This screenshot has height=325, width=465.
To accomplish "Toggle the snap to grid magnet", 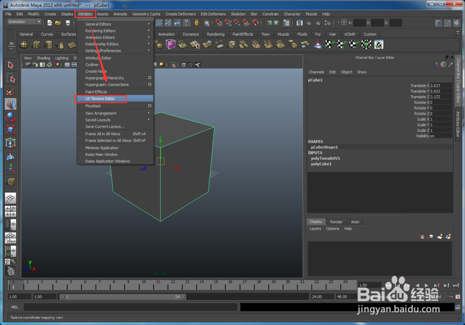I will [x=219, y=22].
